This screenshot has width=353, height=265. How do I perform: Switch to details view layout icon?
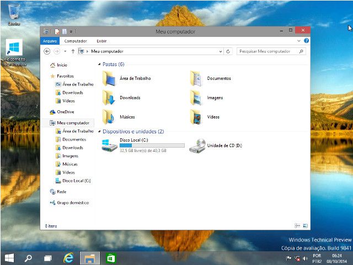[x=297, y=226]
